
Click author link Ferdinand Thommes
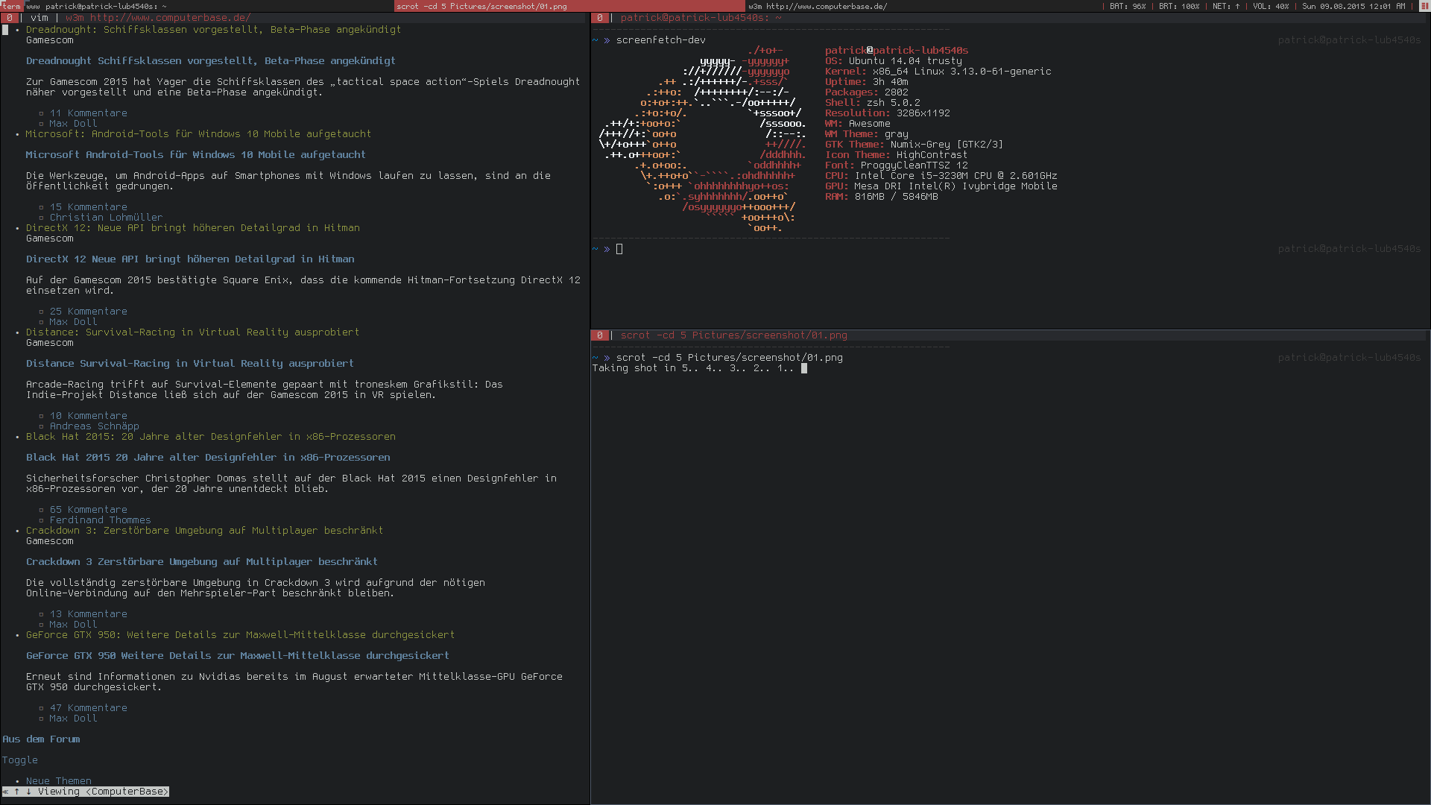[x=100, y=520]
